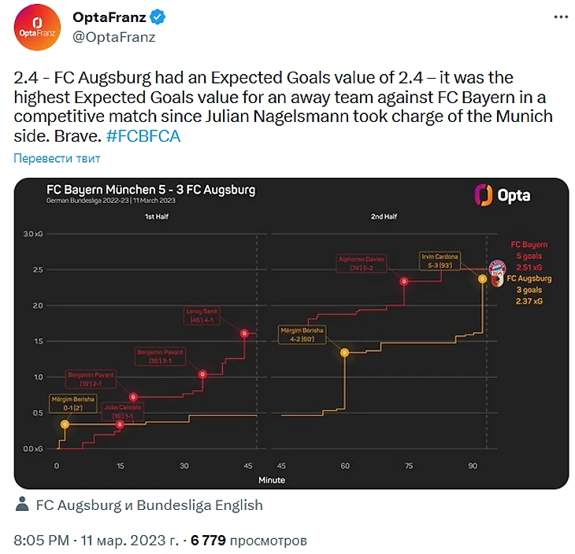Click the João Cancelo 1-1 goal marker dot
The image size is (575, 554).
point(120,424)
